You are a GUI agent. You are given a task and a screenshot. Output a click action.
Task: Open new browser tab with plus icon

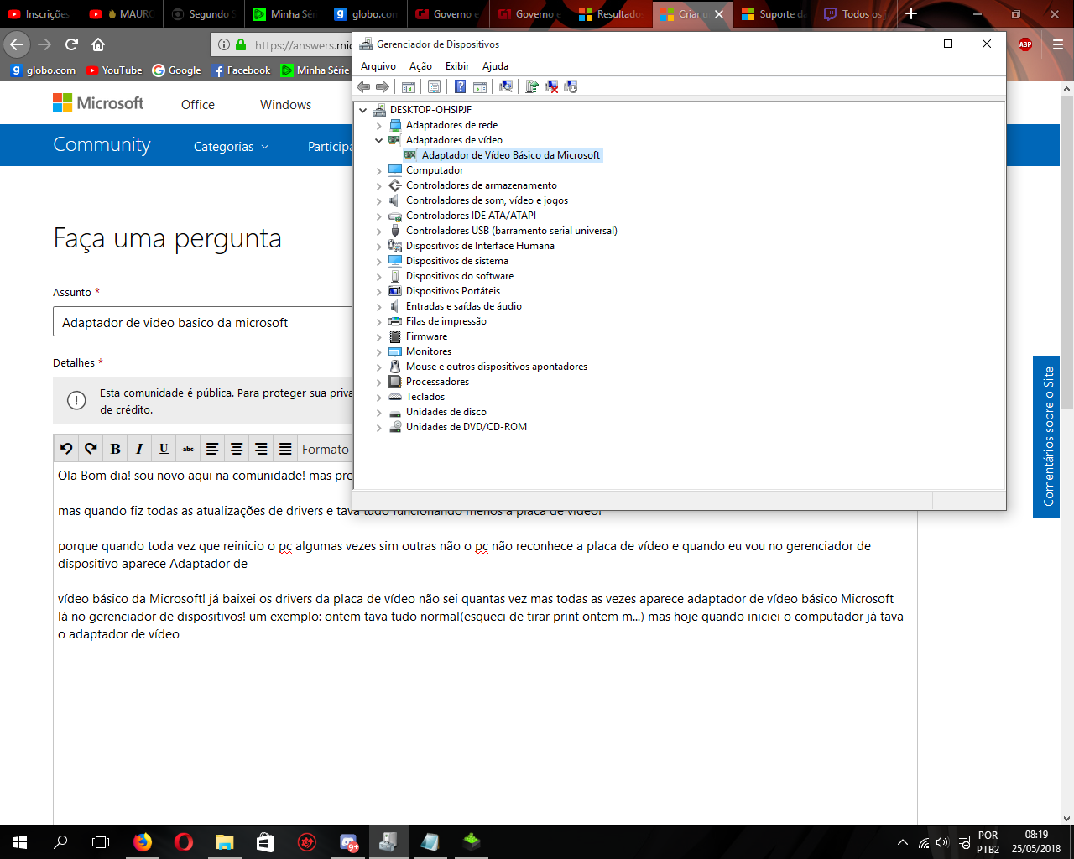point(911,13)
